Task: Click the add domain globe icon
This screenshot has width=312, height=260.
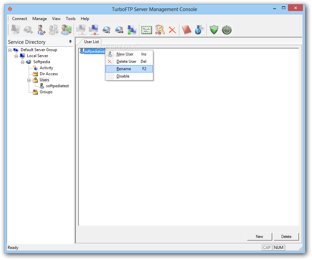Action: click(28, 30)
